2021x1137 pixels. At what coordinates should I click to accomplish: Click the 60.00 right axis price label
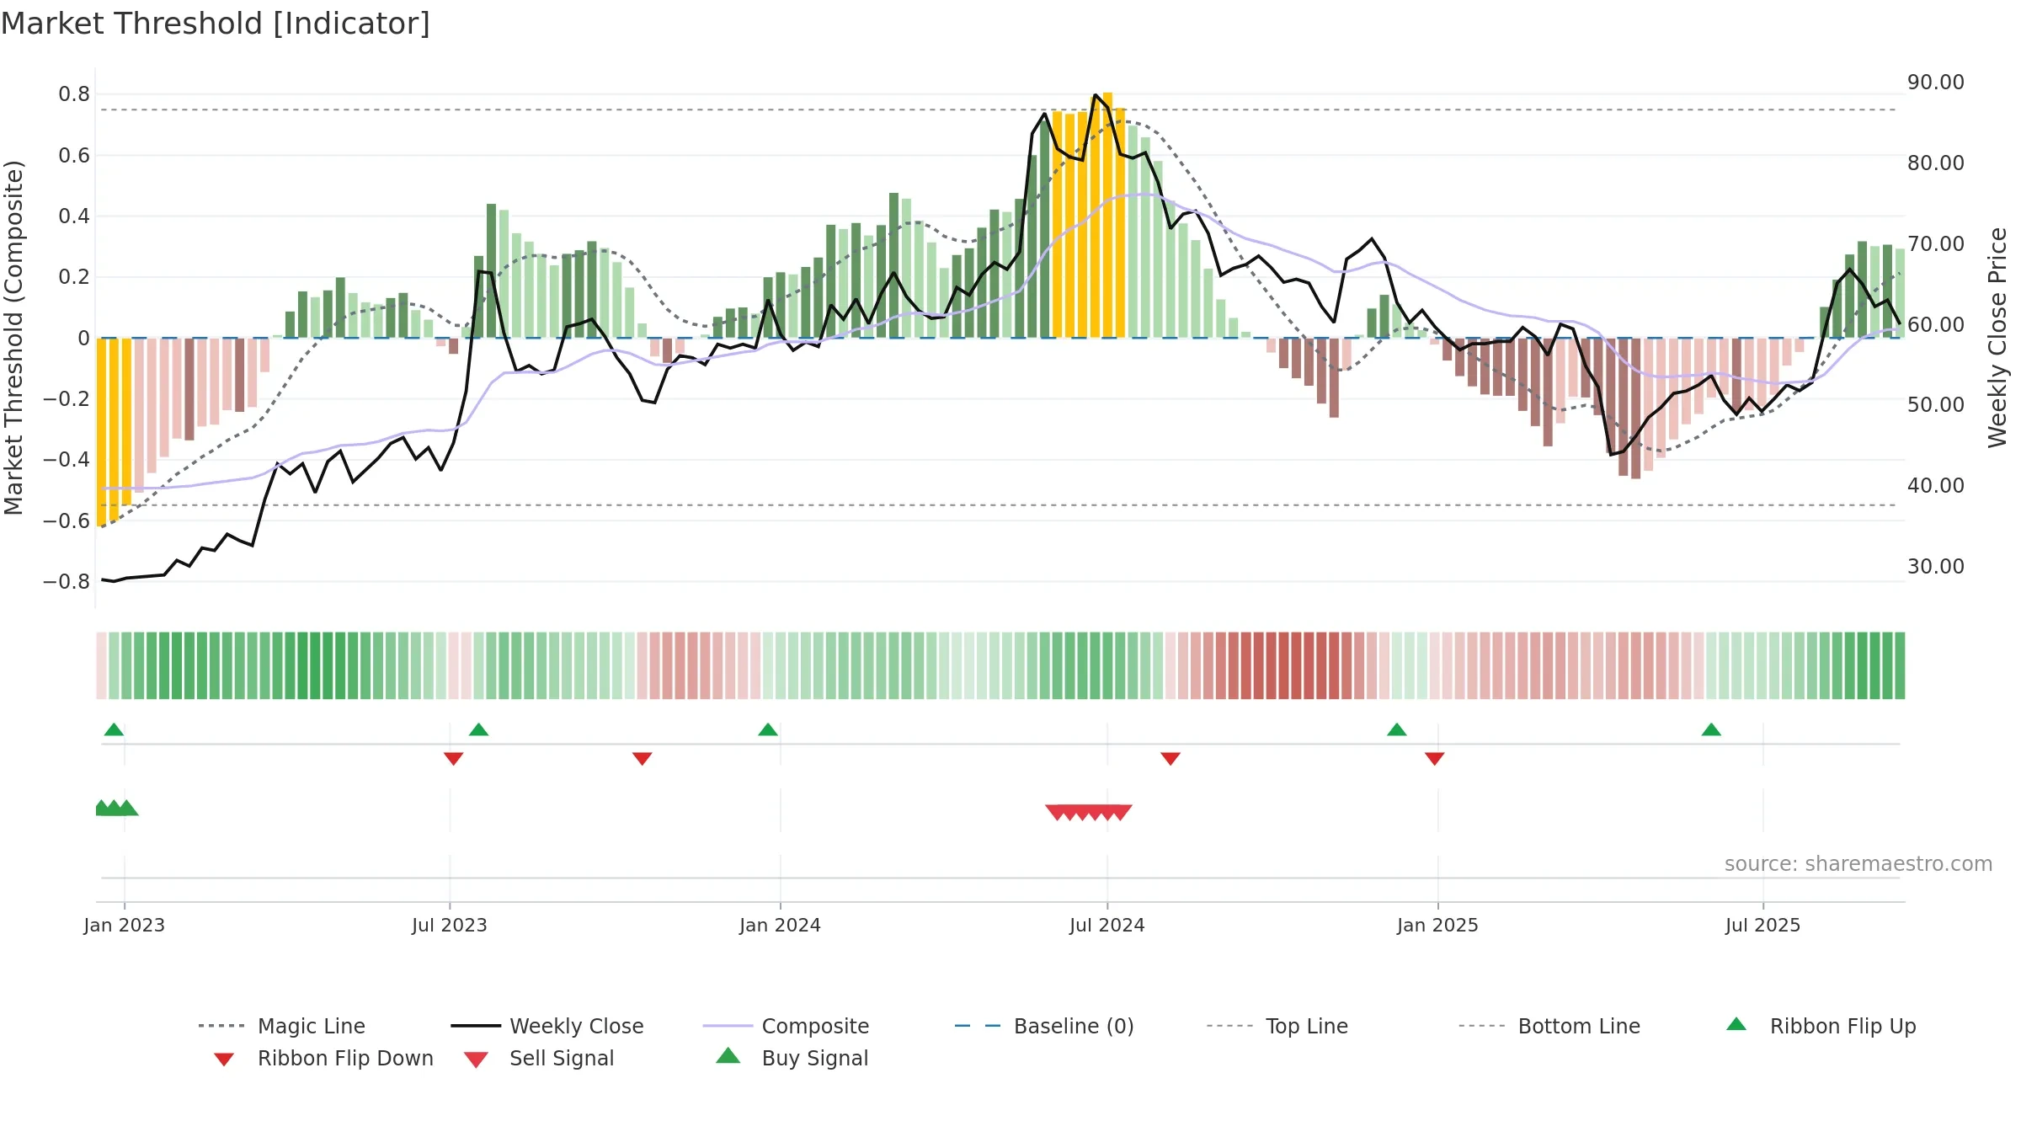[1936, 324]
